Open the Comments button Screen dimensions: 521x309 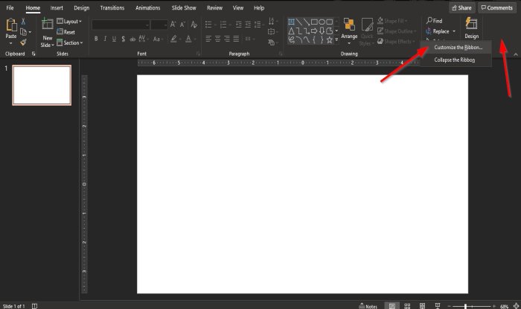(x=496, y=7)
